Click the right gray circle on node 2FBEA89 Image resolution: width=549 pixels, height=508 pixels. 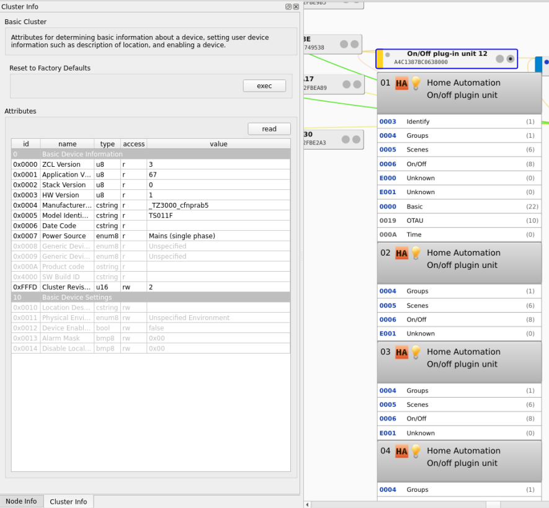click(x=357, y=84)
